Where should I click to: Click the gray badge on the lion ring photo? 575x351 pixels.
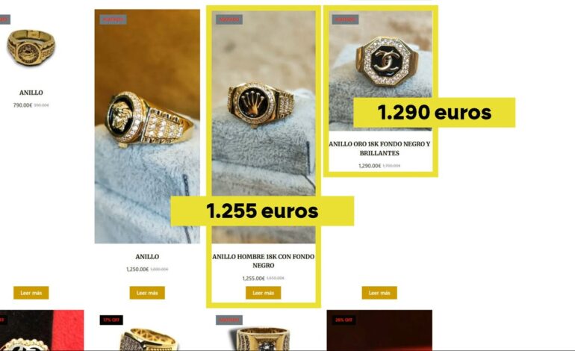coord(114,19)
